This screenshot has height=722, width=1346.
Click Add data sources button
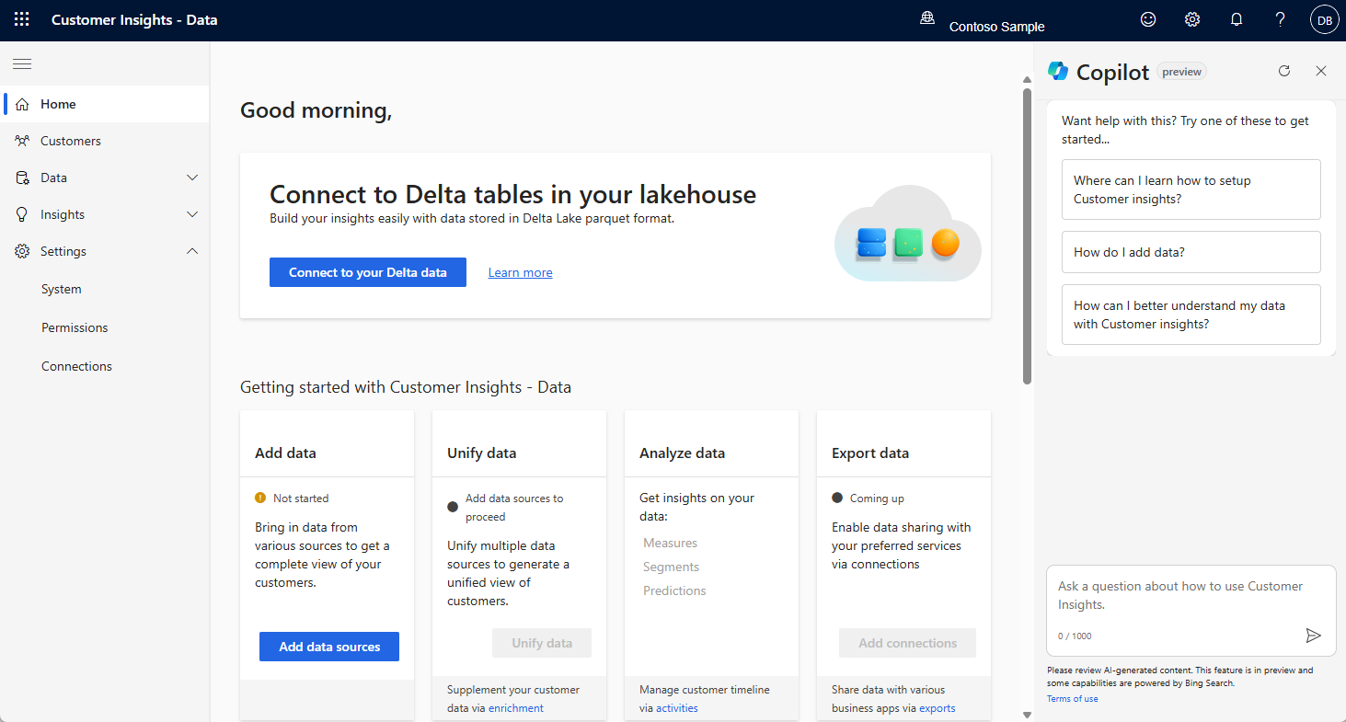pos(329,647)
